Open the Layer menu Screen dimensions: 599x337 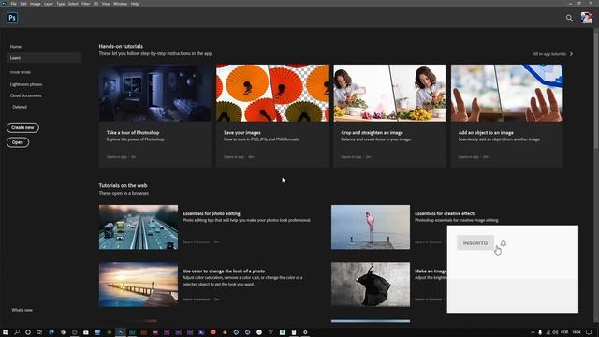pyautogui.click(x=49, y=4)
